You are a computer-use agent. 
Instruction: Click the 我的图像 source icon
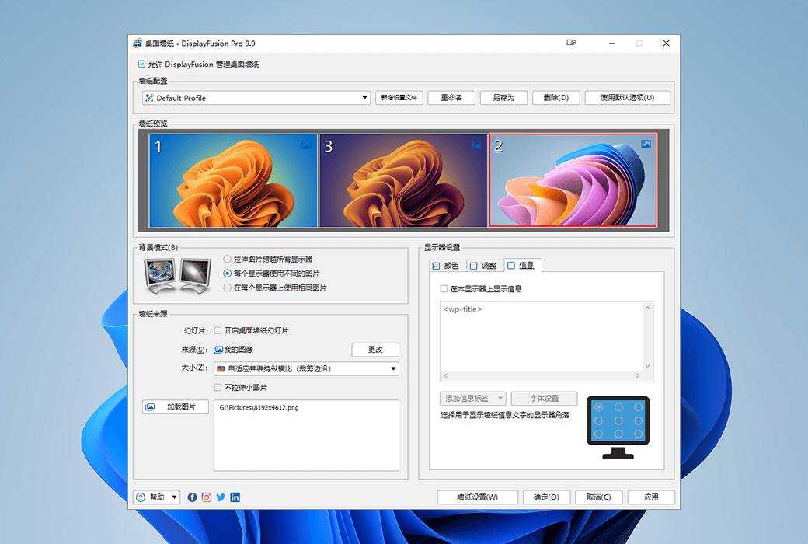pyautogui.click(x=220, y=349)
